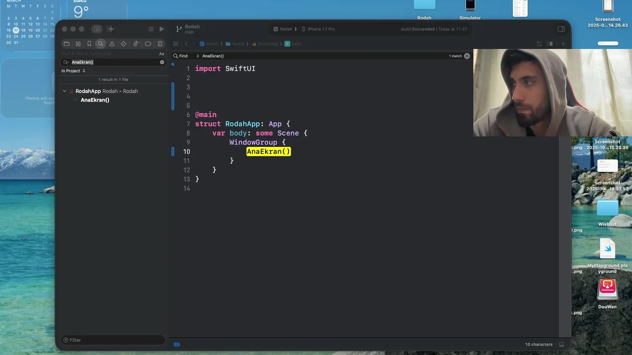
Task: Collapse the RodahApp search result group
Action: (x=64, y=91)
